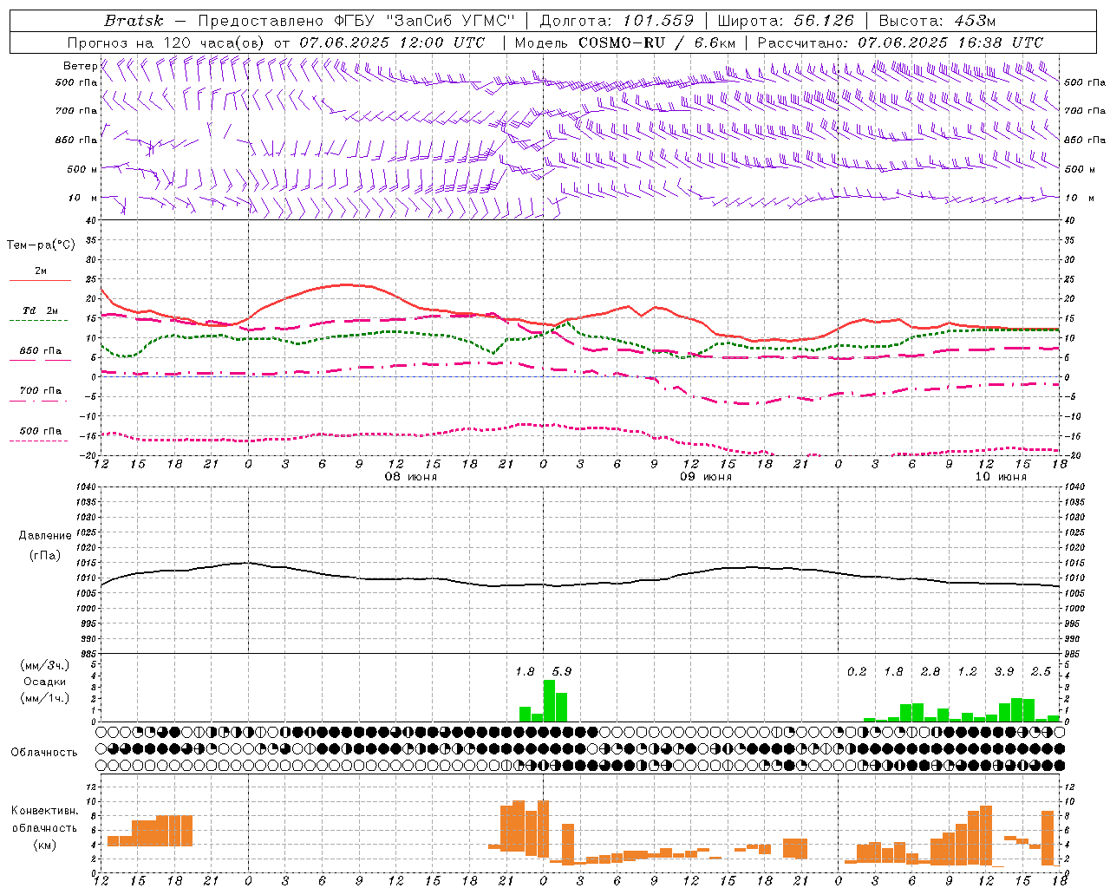Click the 'Долгота: 101.559' value
Screen dimensions: 1110x888
617,21
